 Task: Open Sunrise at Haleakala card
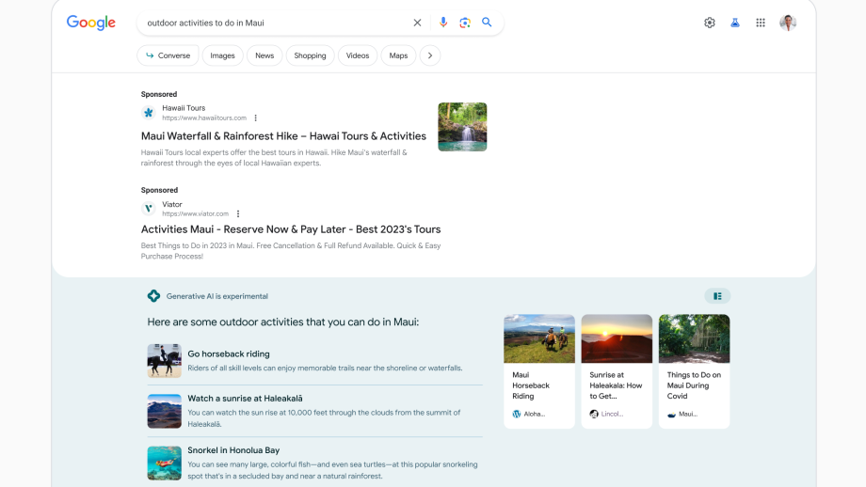(x=617, y=371)
